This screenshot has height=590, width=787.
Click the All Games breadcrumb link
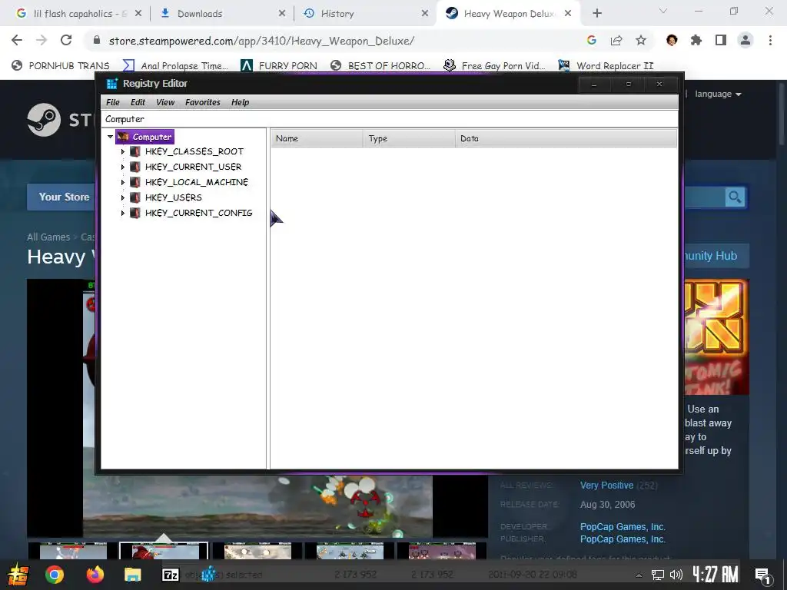pyautogui.click(x=48, y=237)
